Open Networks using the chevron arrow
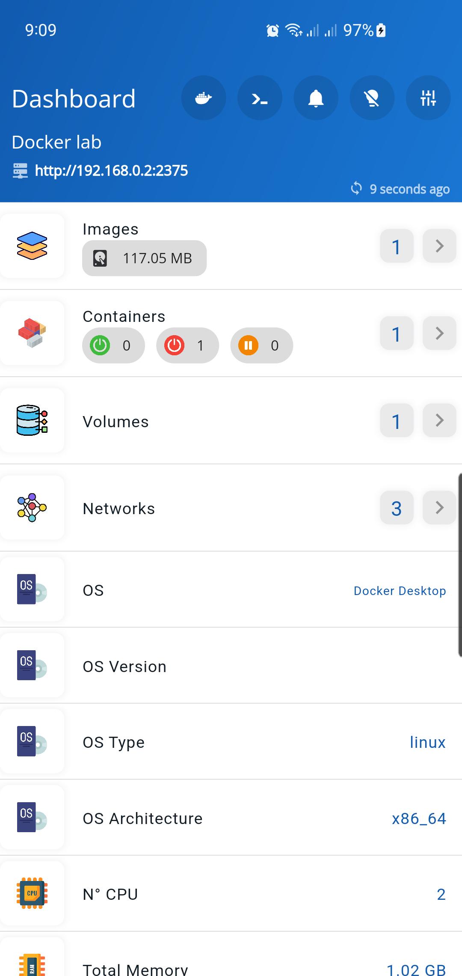462x976 pixels. 439,508
